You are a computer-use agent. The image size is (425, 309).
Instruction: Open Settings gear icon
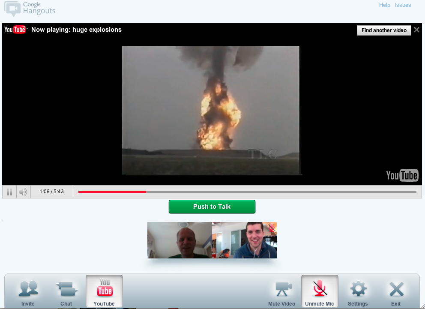coord(358,291)
